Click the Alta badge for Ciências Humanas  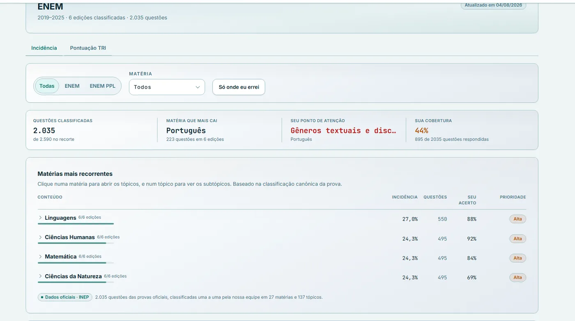518,239
